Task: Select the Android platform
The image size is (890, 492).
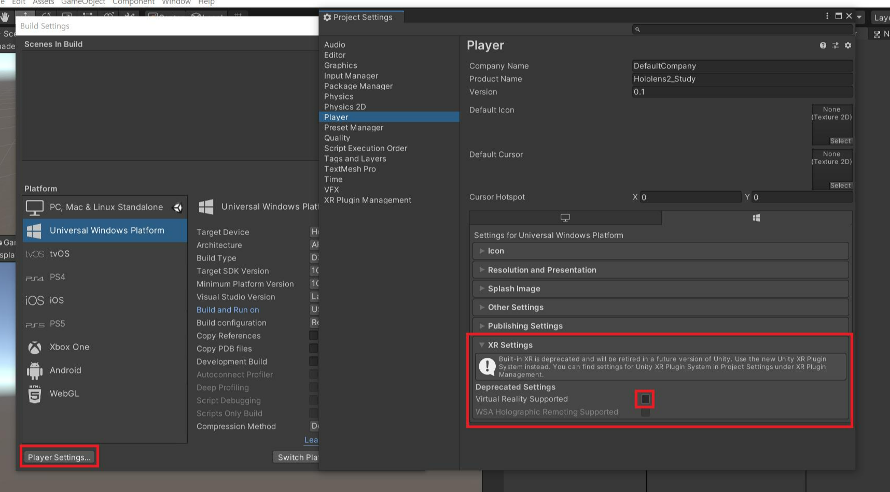Action: [x=105, y=370]
